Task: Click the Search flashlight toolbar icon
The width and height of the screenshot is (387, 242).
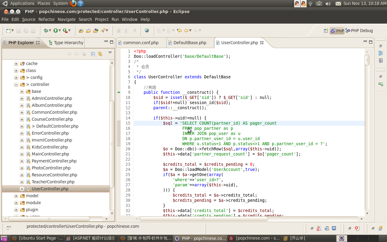Action: (103, 31)
